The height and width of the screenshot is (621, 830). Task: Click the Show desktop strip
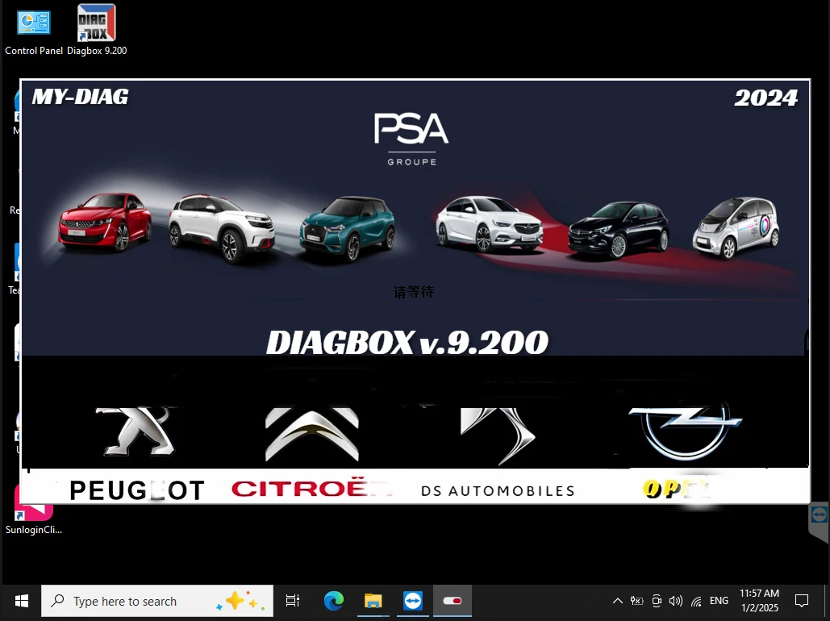[828, 601]
